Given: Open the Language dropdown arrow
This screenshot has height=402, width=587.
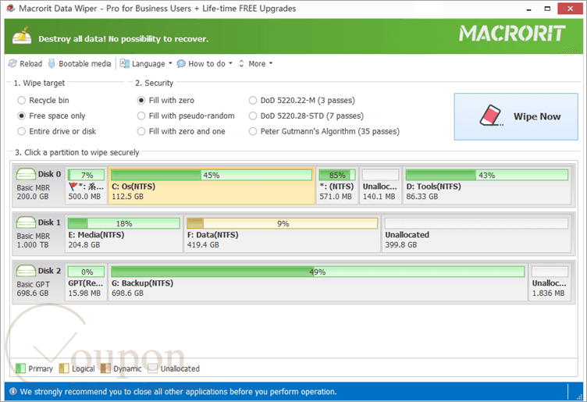Looking at the screenshot, I should (x=170, y=63).
